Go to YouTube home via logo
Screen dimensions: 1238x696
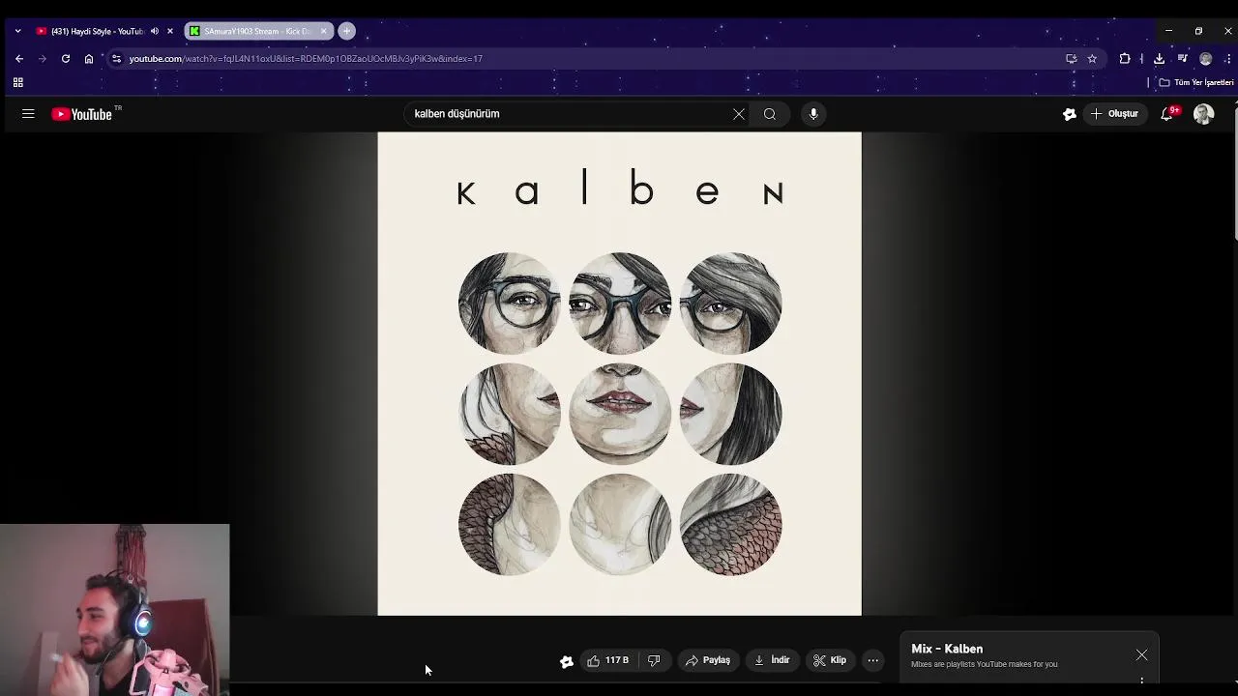click(82, 114)
